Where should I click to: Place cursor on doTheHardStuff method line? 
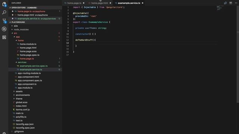point(86,40)
